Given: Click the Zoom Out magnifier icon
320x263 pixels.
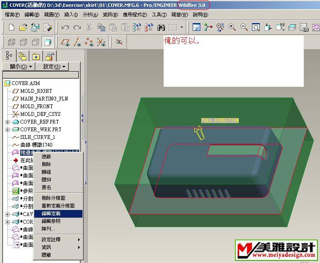Looking at the screenshot, I should [x=244, y=27].
